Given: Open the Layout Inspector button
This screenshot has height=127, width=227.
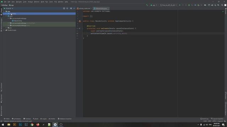Looking at the screenshot, I should coord(217,119).
